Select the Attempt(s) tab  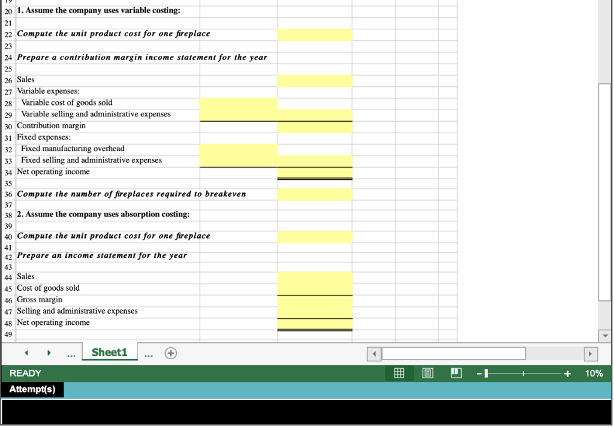click(x=33, y=390)
